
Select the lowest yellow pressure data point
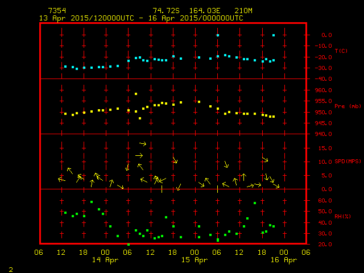tap(140, 118)
